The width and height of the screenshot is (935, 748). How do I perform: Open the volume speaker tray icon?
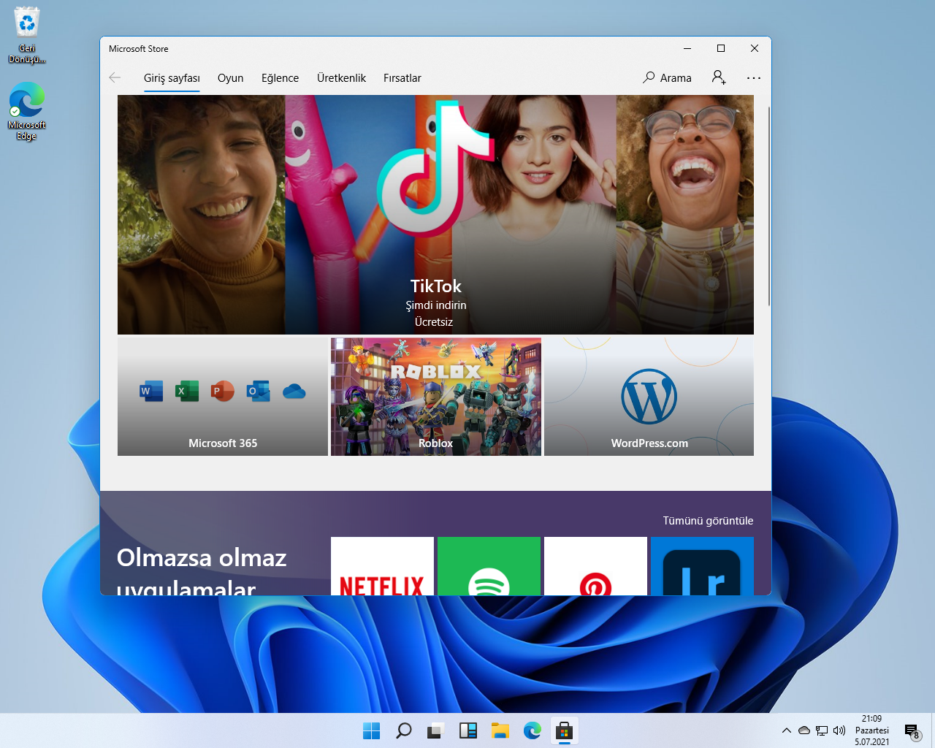[x=839, y=730]
